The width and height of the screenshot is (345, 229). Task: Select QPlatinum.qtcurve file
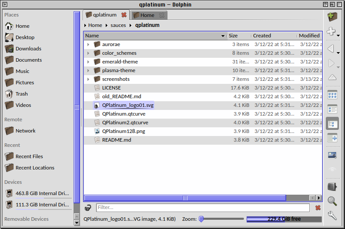pos(124,114)
